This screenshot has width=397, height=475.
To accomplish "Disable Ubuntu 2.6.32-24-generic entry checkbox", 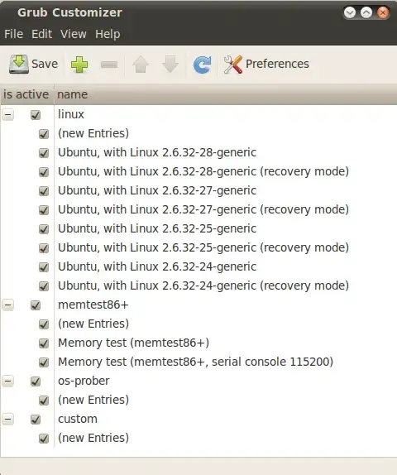I will click(44, 267).
